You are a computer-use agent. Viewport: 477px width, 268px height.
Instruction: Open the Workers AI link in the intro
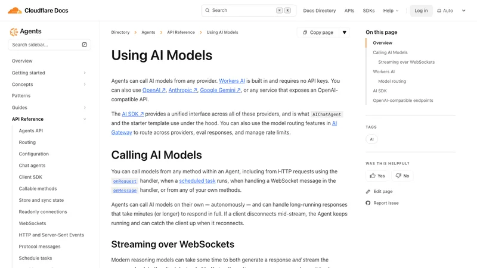(x=232, y=81)
